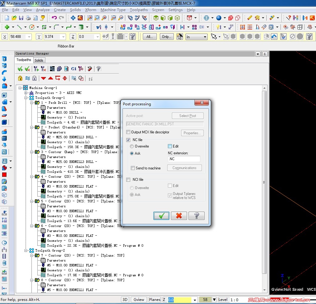This screenshot has height=304, width=316.
Task: Click the Open file folder icon
Action: coord(14,18)
